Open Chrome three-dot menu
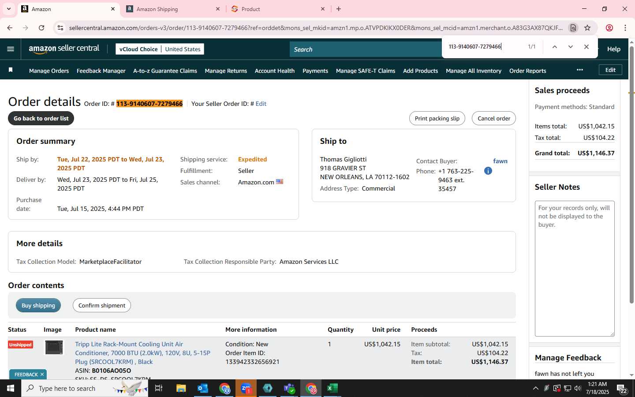Screen dimensions: 635x397 click(625, 28)
